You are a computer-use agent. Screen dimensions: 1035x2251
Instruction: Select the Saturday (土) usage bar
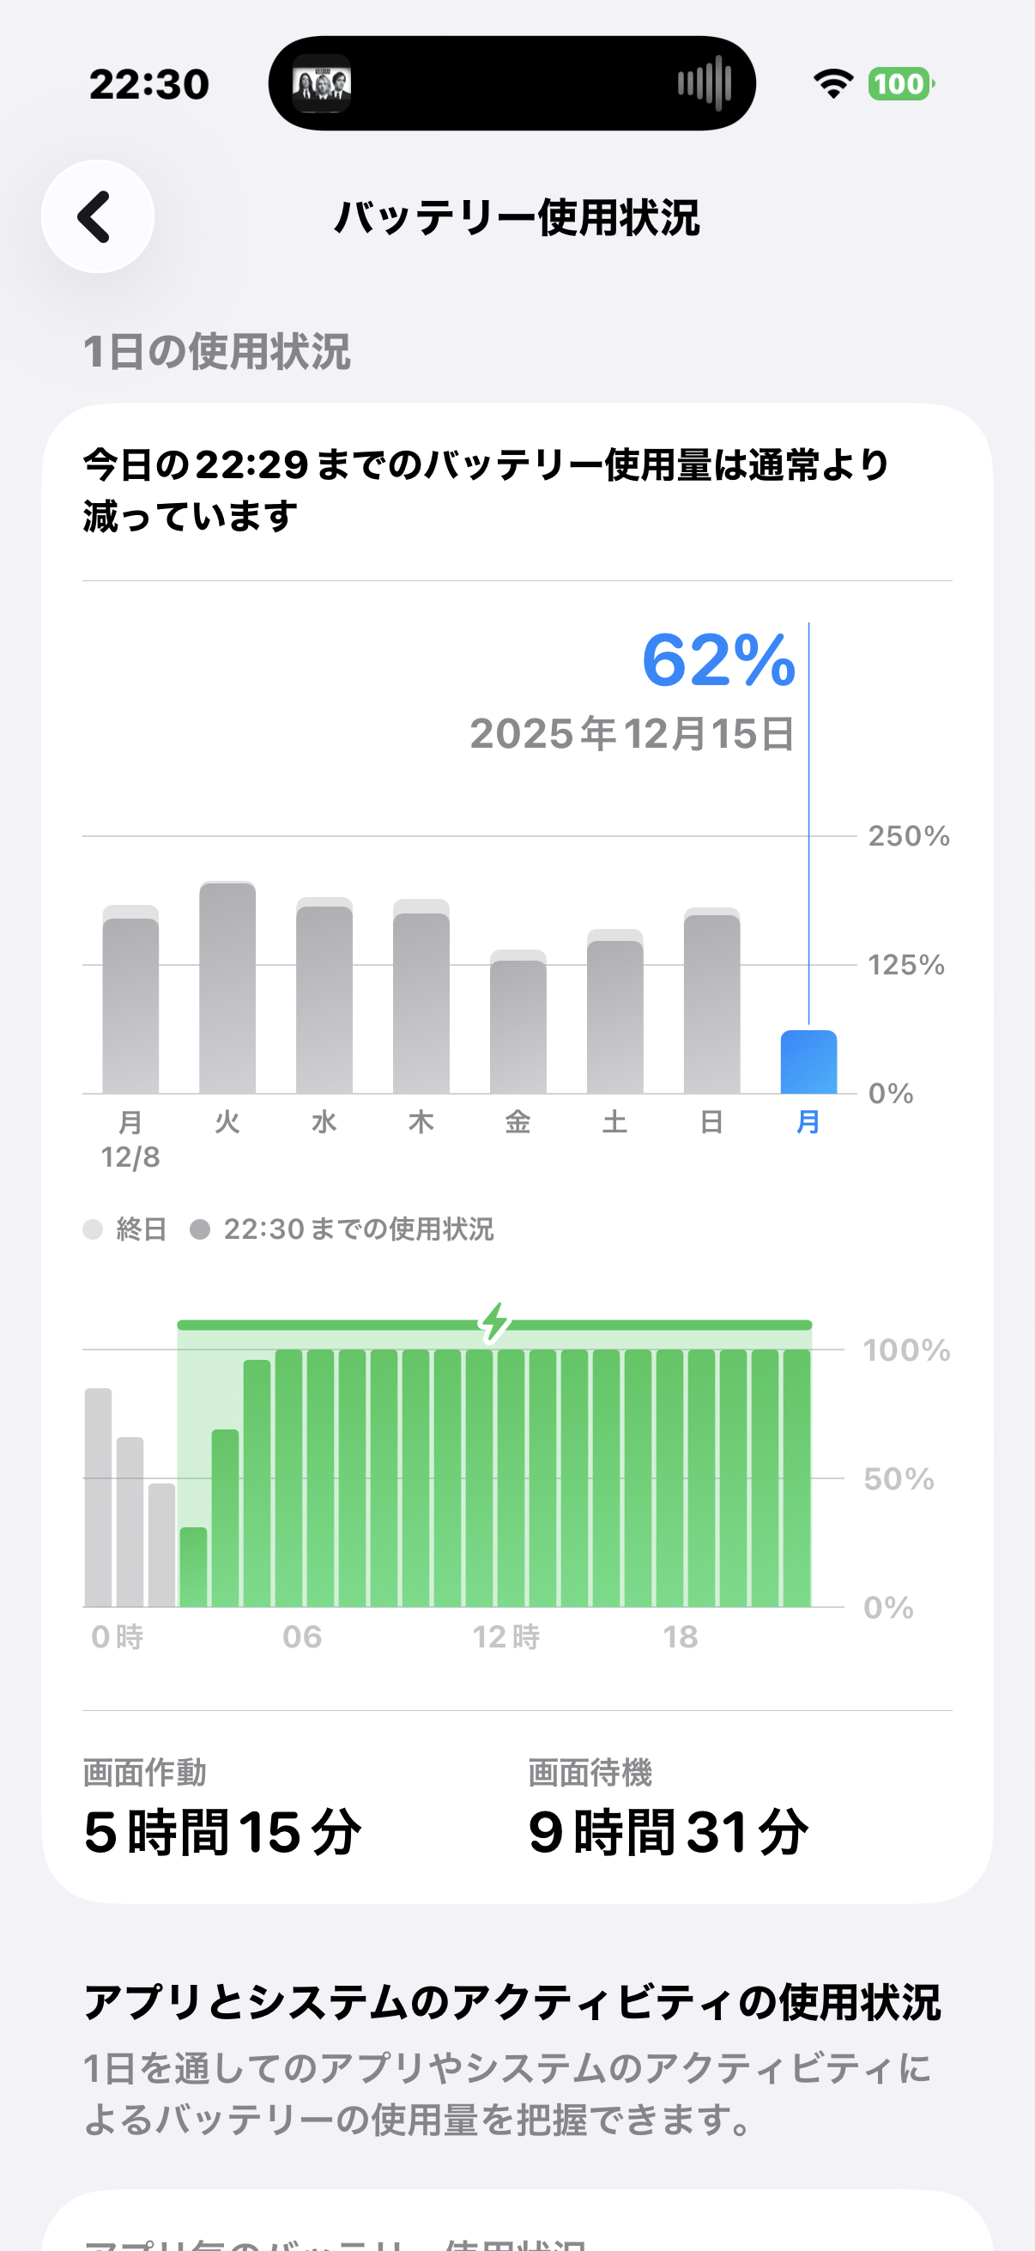pyautogui.click(x=614, y=1015)
